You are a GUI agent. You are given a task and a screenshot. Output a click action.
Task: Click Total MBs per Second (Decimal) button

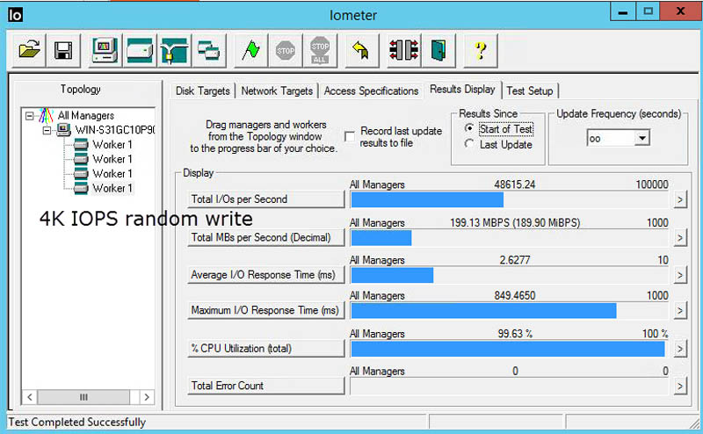pos(266,237)
